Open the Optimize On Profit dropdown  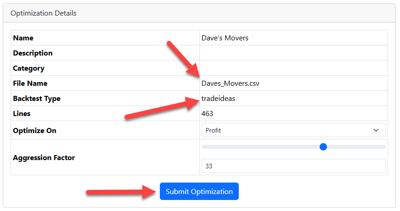coord(293,130)
